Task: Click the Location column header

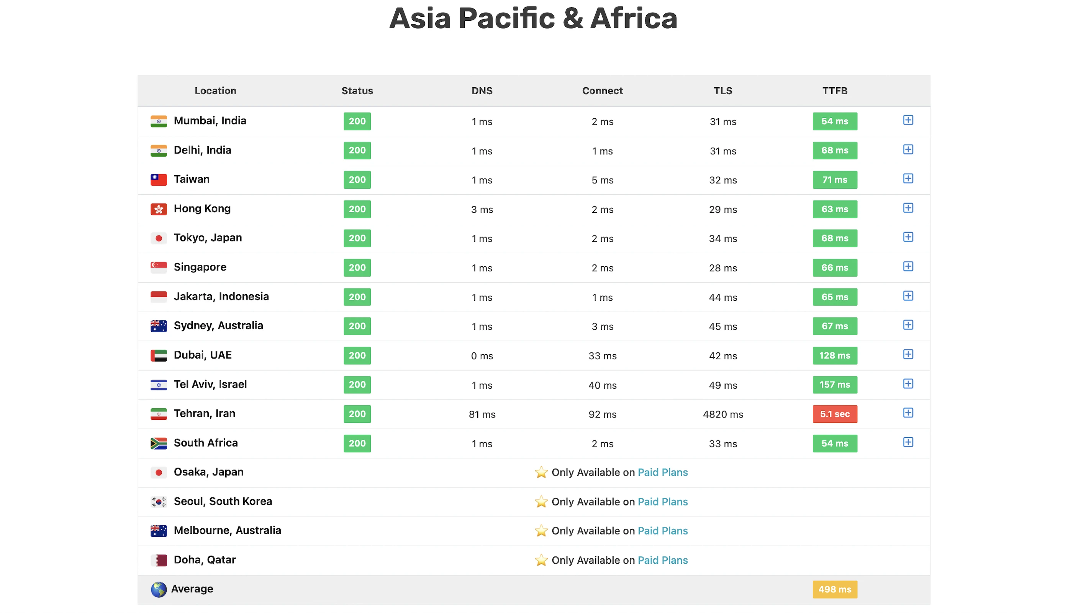Action: click(215, 91)
